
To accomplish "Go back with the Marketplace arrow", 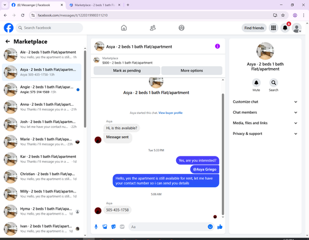I will pyautogui.click(x=7, y=41).
